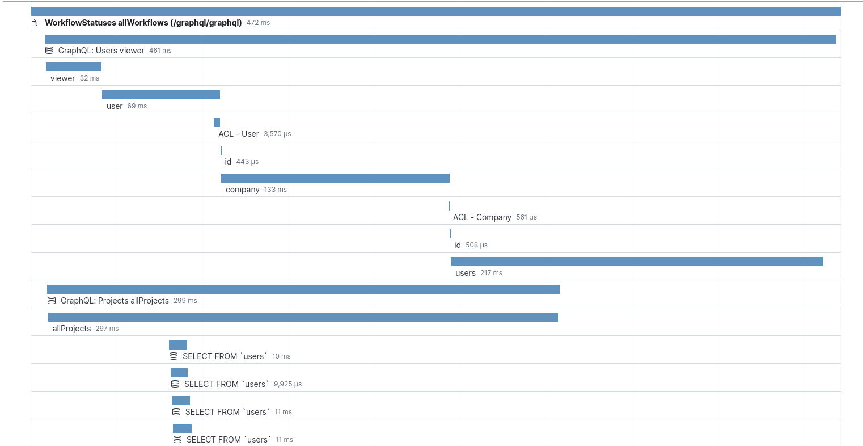Open the WorkflowStatuses allWorkflows transaction label
The image size is (863, 446).
143,23
